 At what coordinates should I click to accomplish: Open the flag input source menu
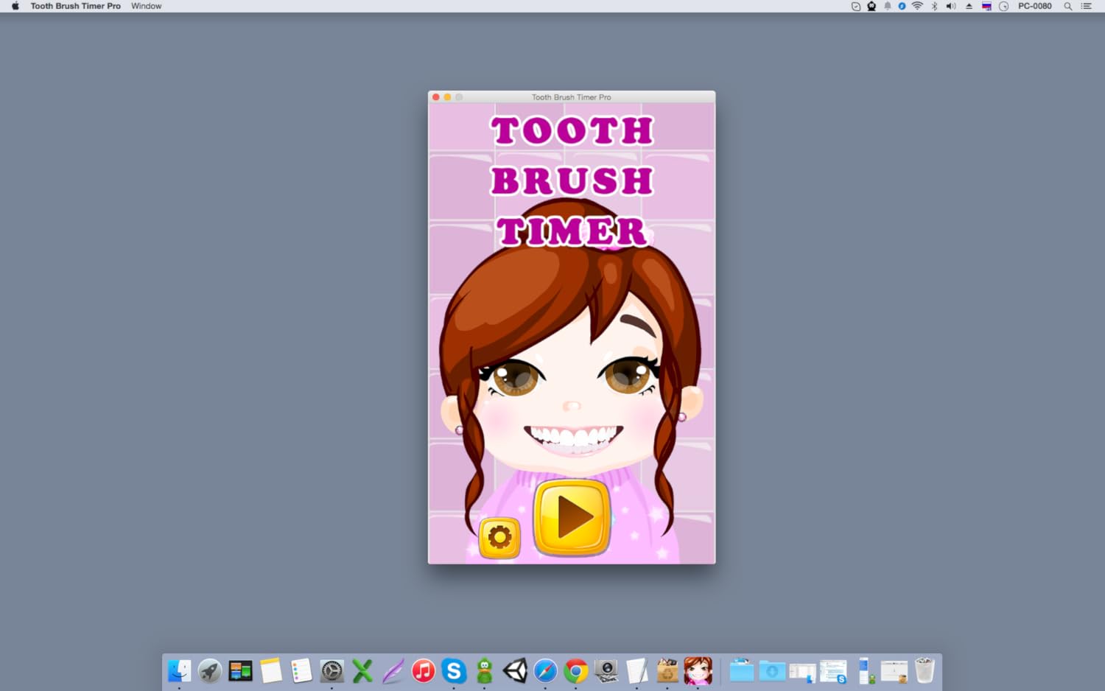pyautogui.click(x=986, y=6)
